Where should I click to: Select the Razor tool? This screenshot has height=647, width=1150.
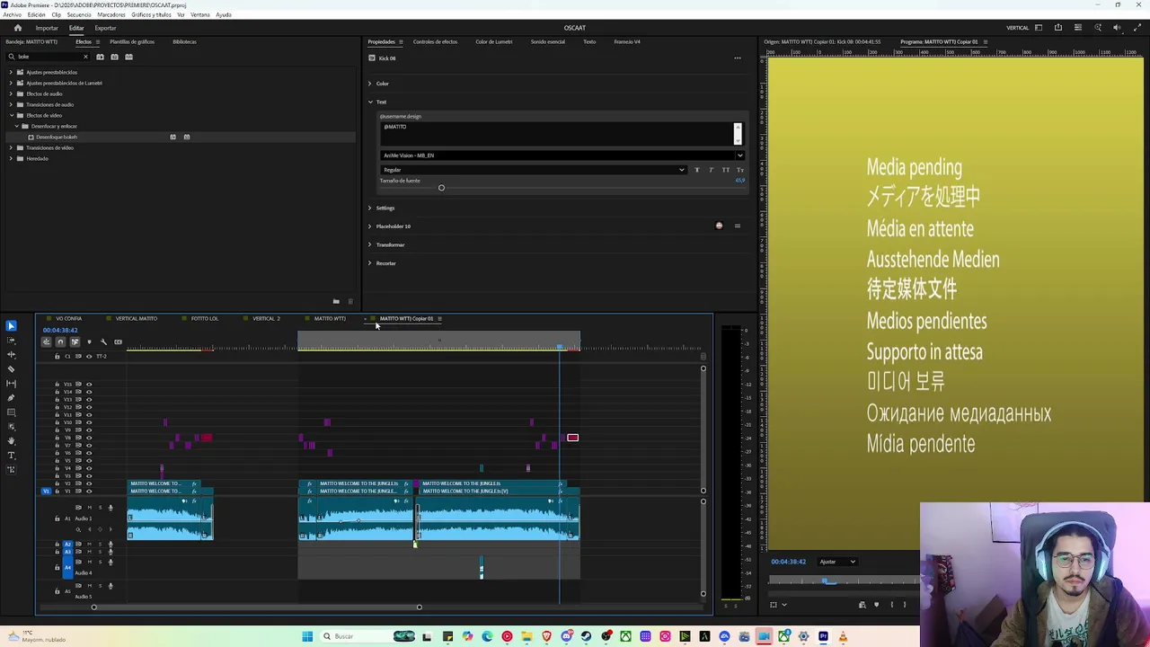pyautogui.click(x=11, y=369)
